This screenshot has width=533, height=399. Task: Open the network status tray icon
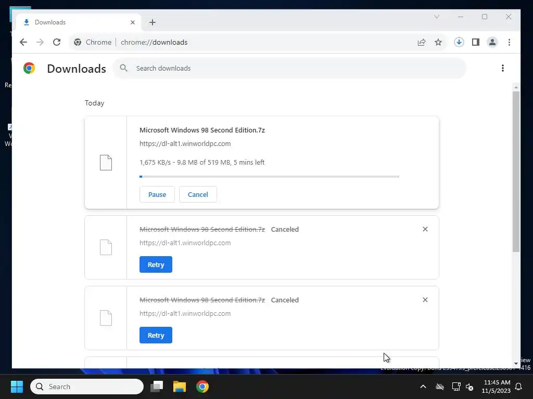coord(456,387)
